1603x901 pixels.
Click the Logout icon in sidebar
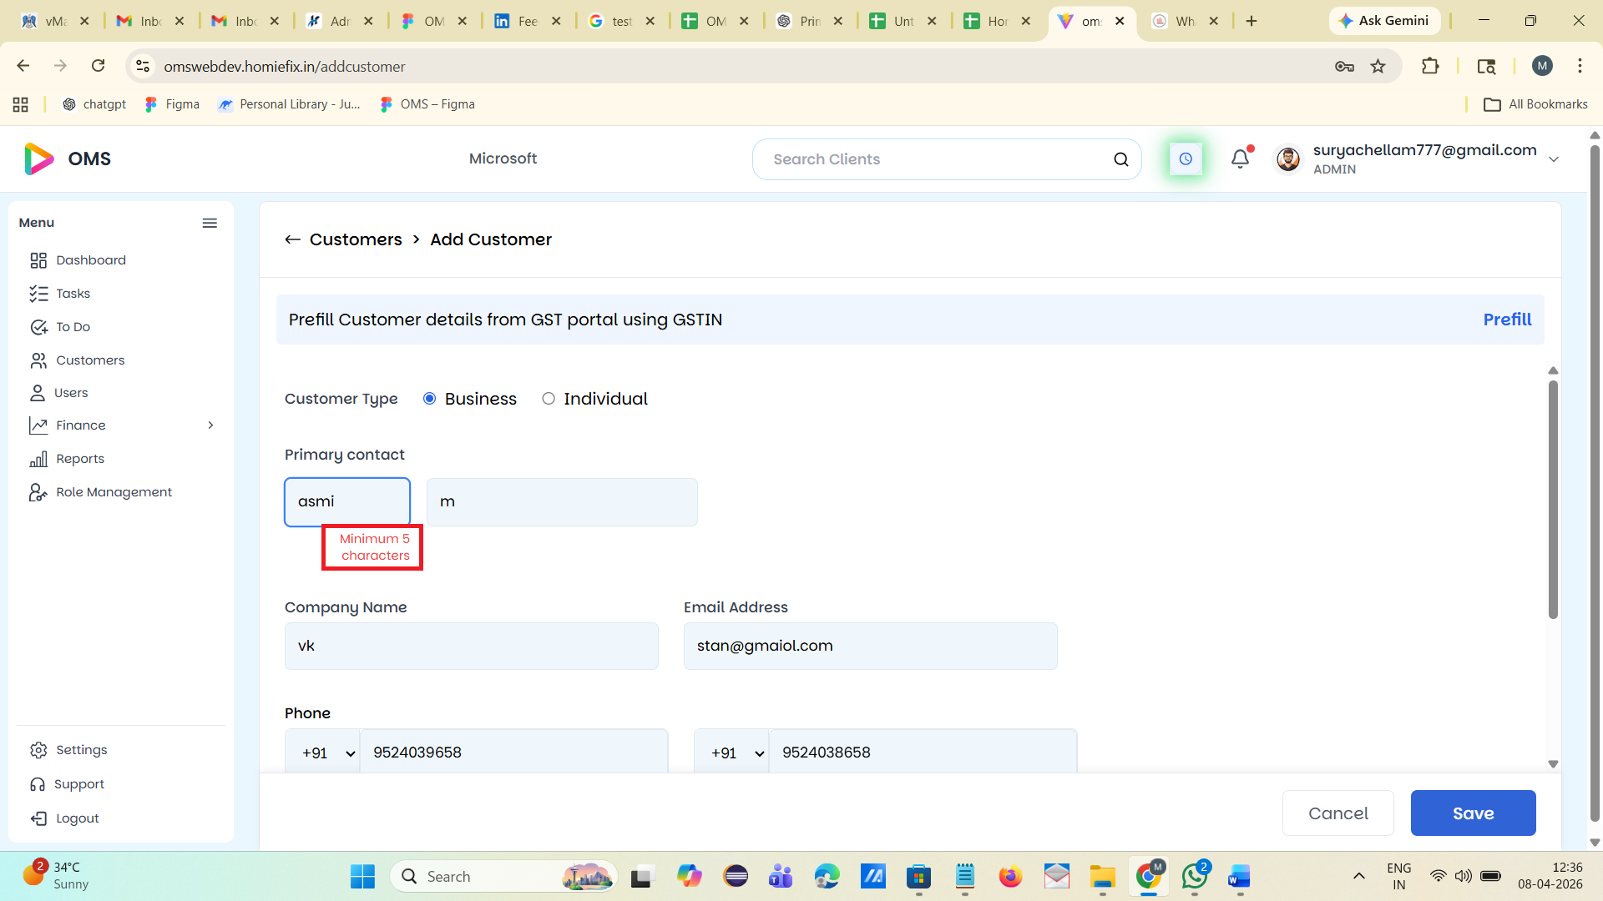(38, 818)
